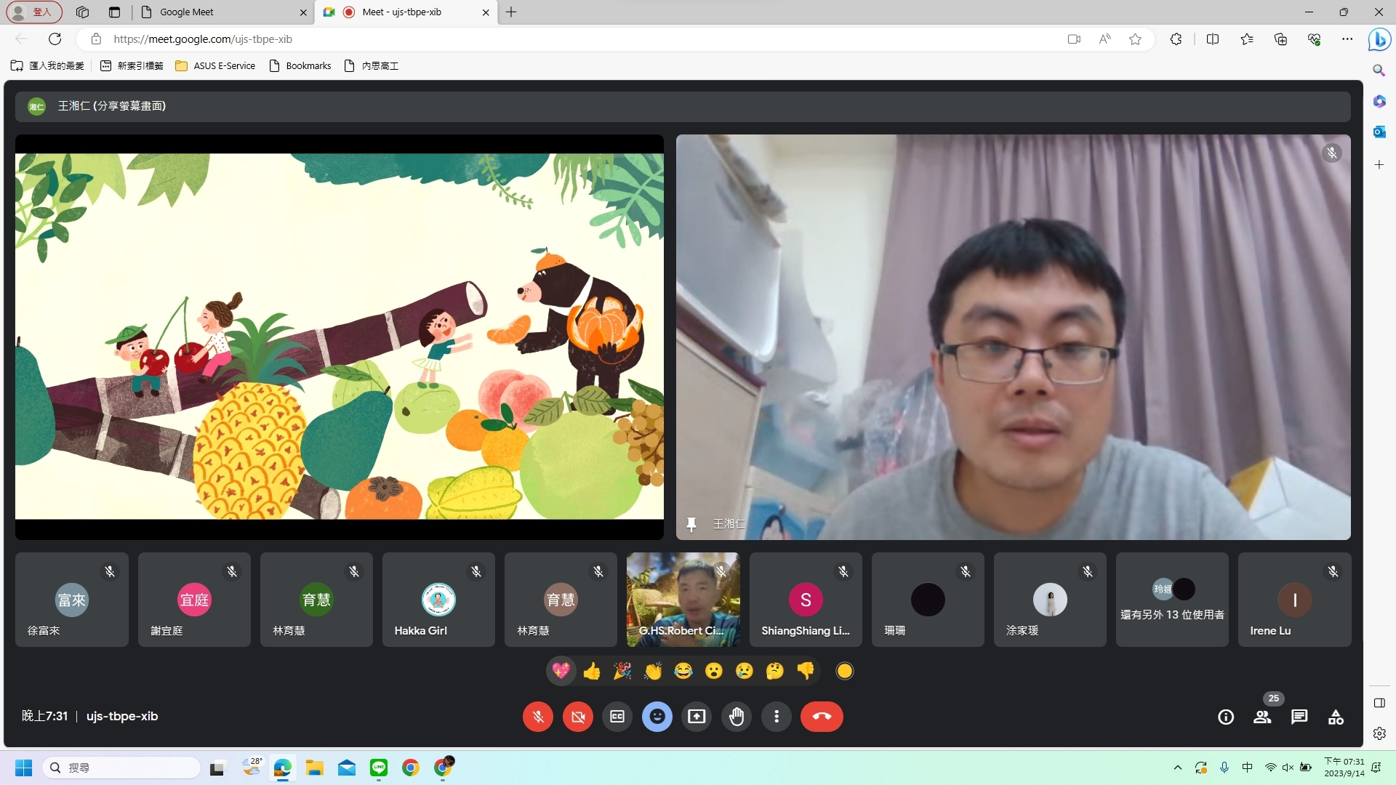Screen dimensions: 1396x785
Task: Open the activities panel icon
Action: coord(1336,717)
